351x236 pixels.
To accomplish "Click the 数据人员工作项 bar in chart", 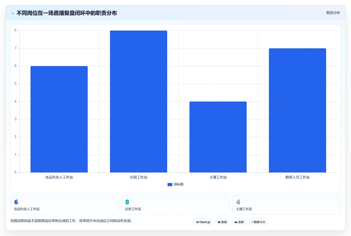I will tap(297, 110).
